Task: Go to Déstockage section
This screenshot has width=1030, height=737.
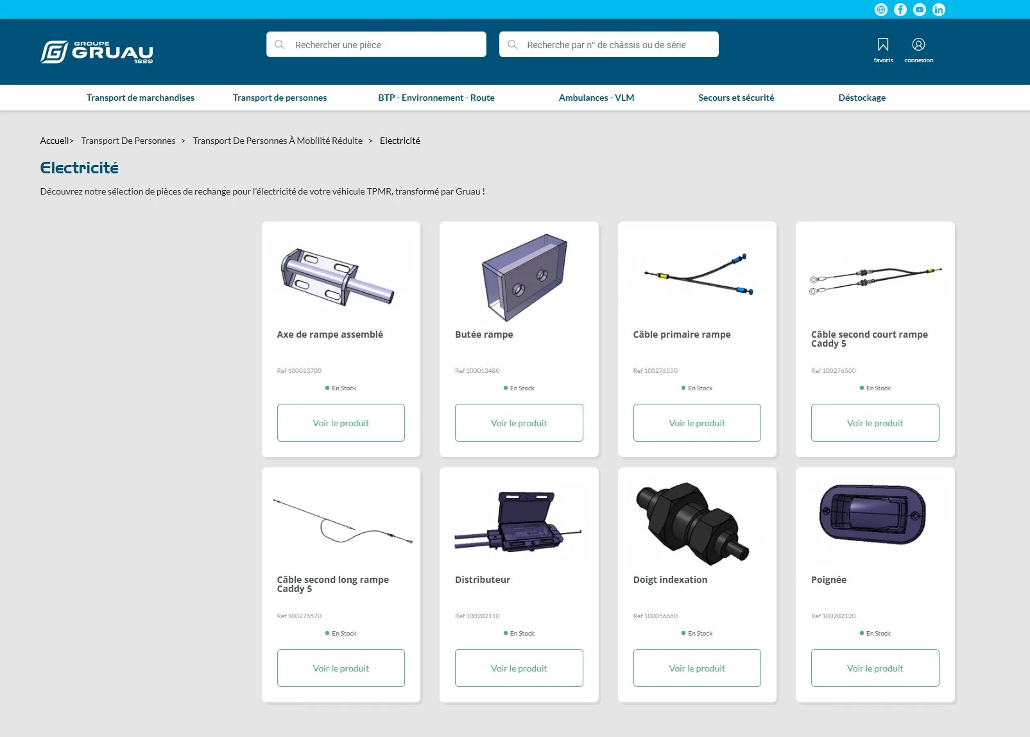Action: pyautogui.click(x=861, y=98)
